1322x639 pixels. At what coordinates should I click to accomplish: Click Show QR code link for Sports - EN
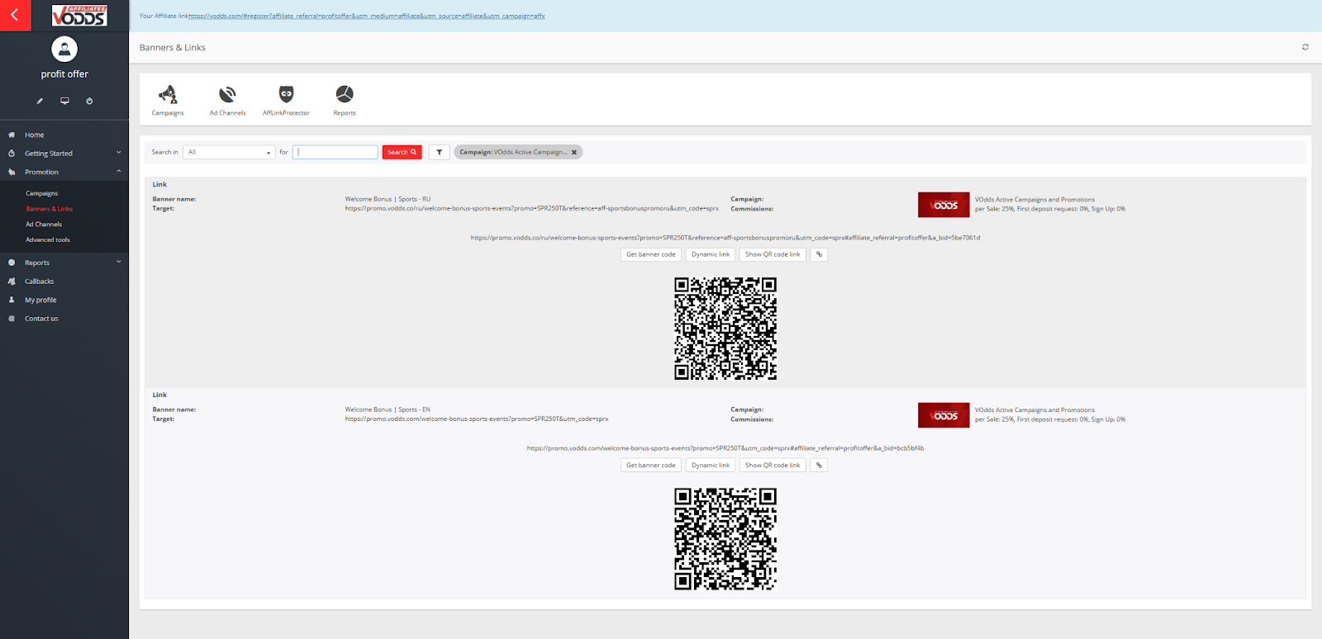(x=773, y=465)
